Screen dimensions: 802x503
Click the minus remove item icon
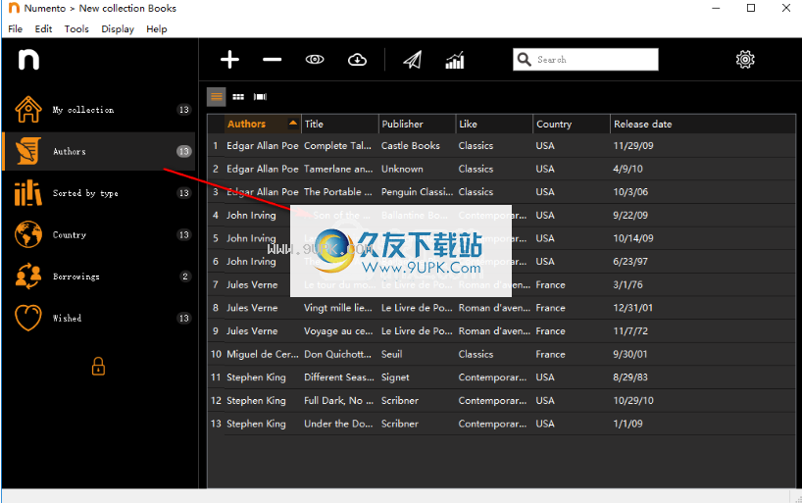pyautogui.click(x=273, y=60)
